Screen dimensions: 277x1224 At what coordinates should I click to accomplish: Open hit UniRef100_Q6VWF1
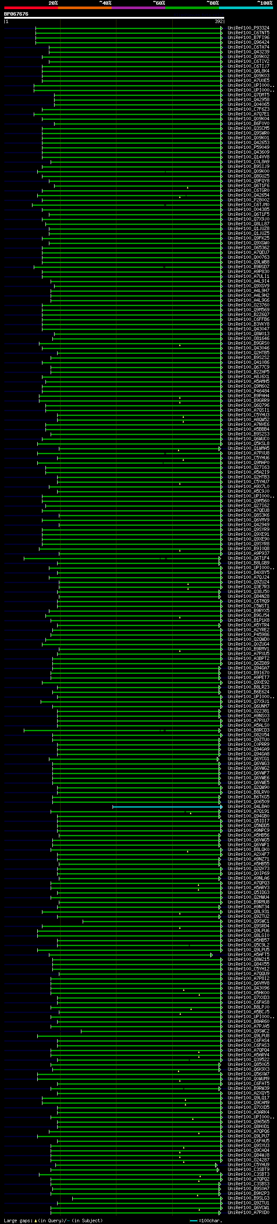[248, 845]
